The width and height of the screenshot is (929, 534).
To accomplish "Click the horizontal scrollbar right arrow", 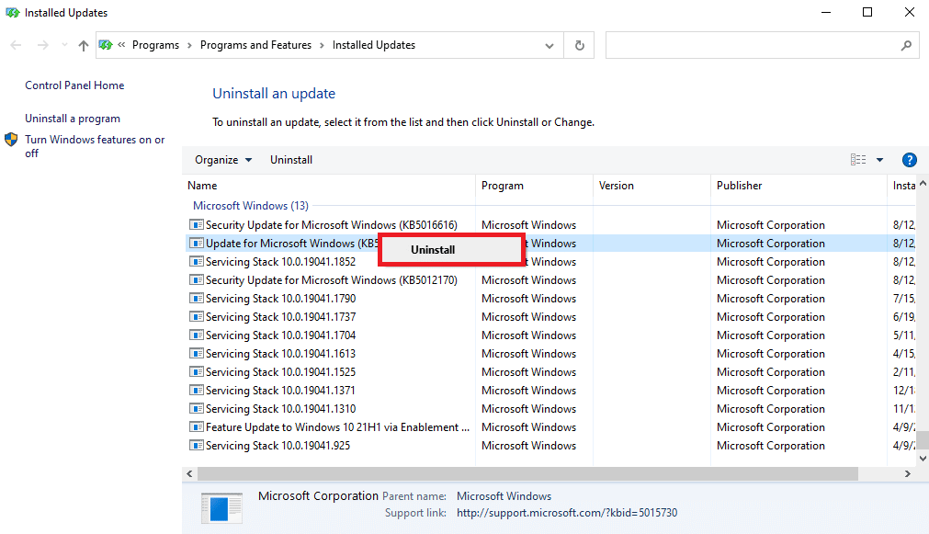I will coord(908,473).
